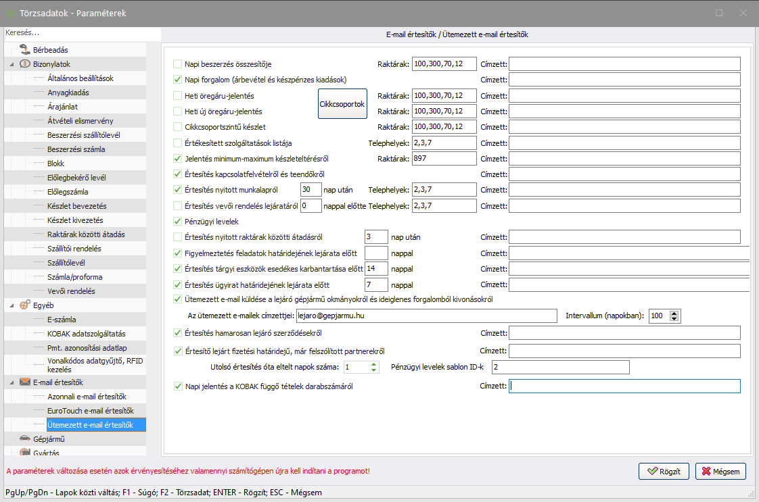Select EuroTouch e-mail értesítők item
The image size is (759, 502).
click(91, 411)
